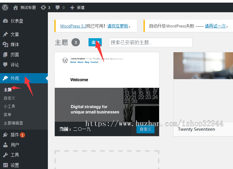Screen dimensions: 233x169
Task: Open the Twenty Seventeen theme thumbnail
Action: coord(203,65)
